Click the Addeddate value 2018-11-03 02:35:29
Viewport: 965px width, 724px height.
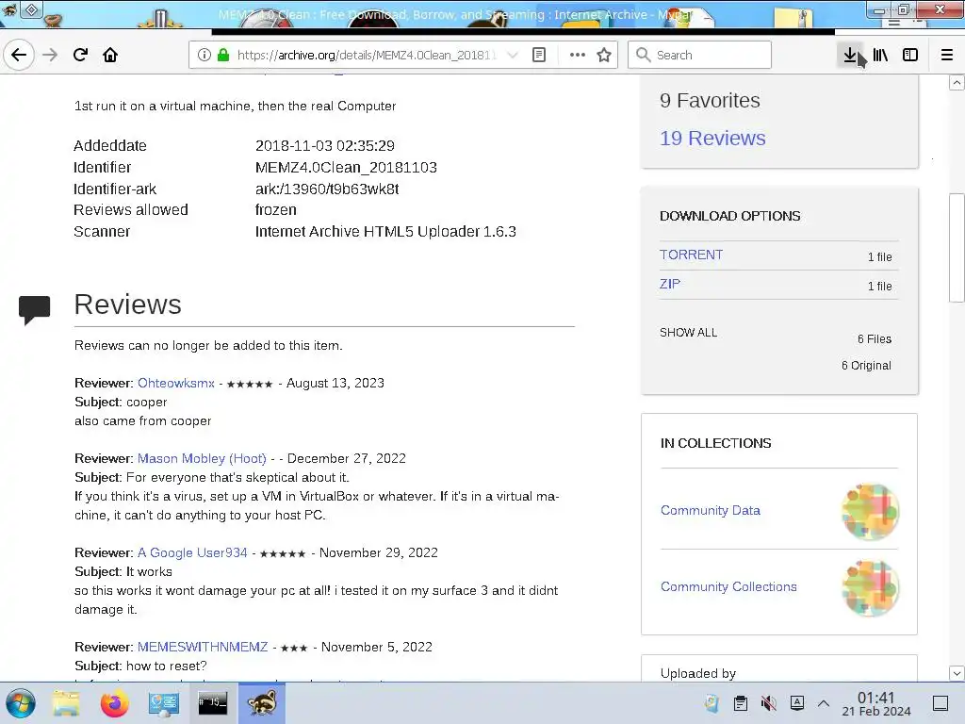point(325,146)
